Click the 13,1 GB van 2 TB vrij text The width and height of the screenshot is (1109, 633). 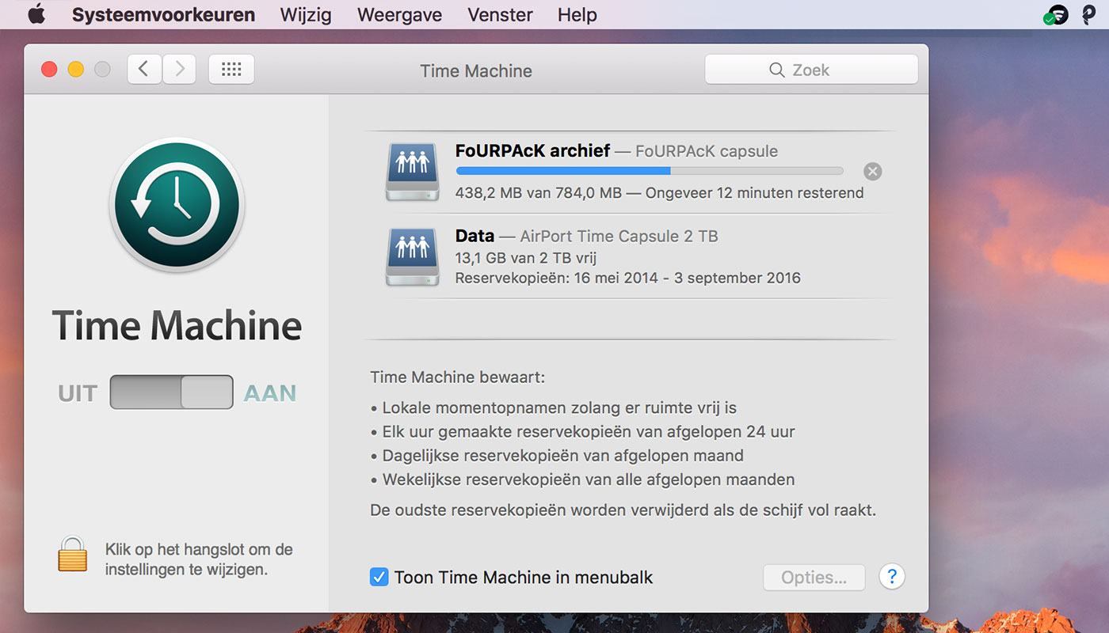[526, 258]
